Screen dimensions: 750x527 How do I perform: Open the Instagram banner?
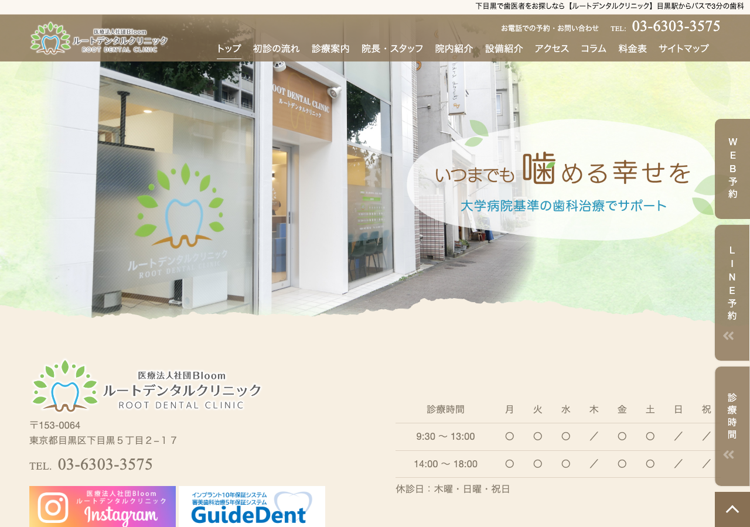(x=103, y=507)
